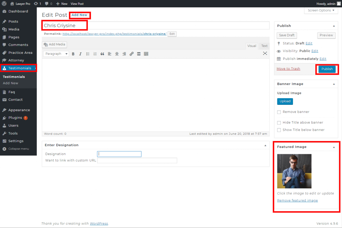
Task: Insert bulleted list in editor
Action: (x=88, y=54)
